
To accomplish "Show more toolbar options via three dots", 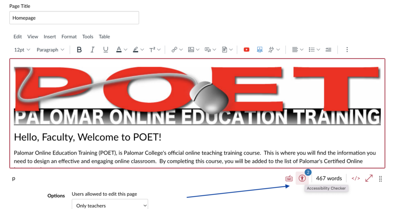I will click(347, 50).
